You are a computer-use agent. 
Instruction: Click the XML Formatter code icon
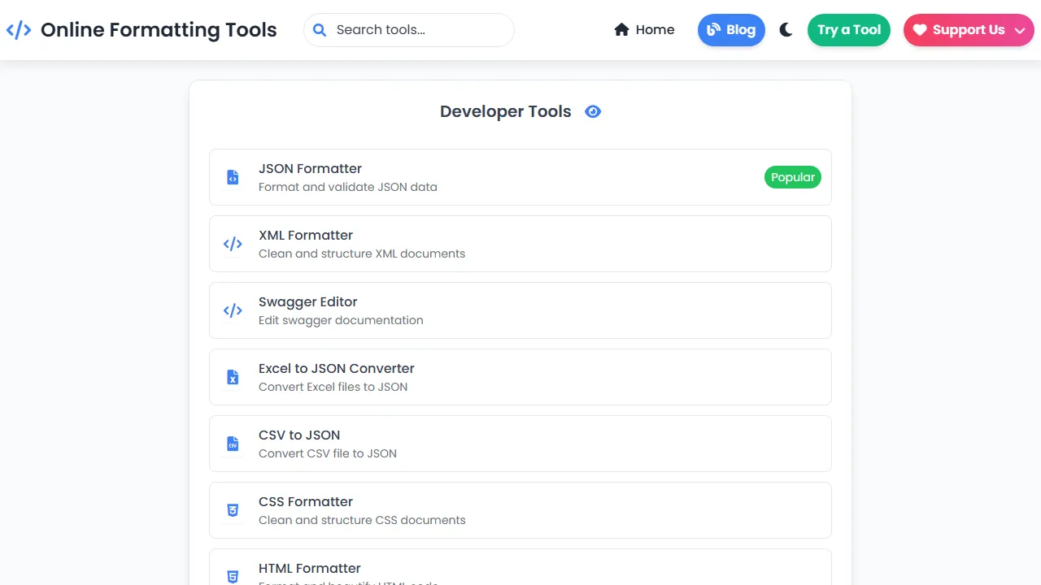tap(233, 243)
